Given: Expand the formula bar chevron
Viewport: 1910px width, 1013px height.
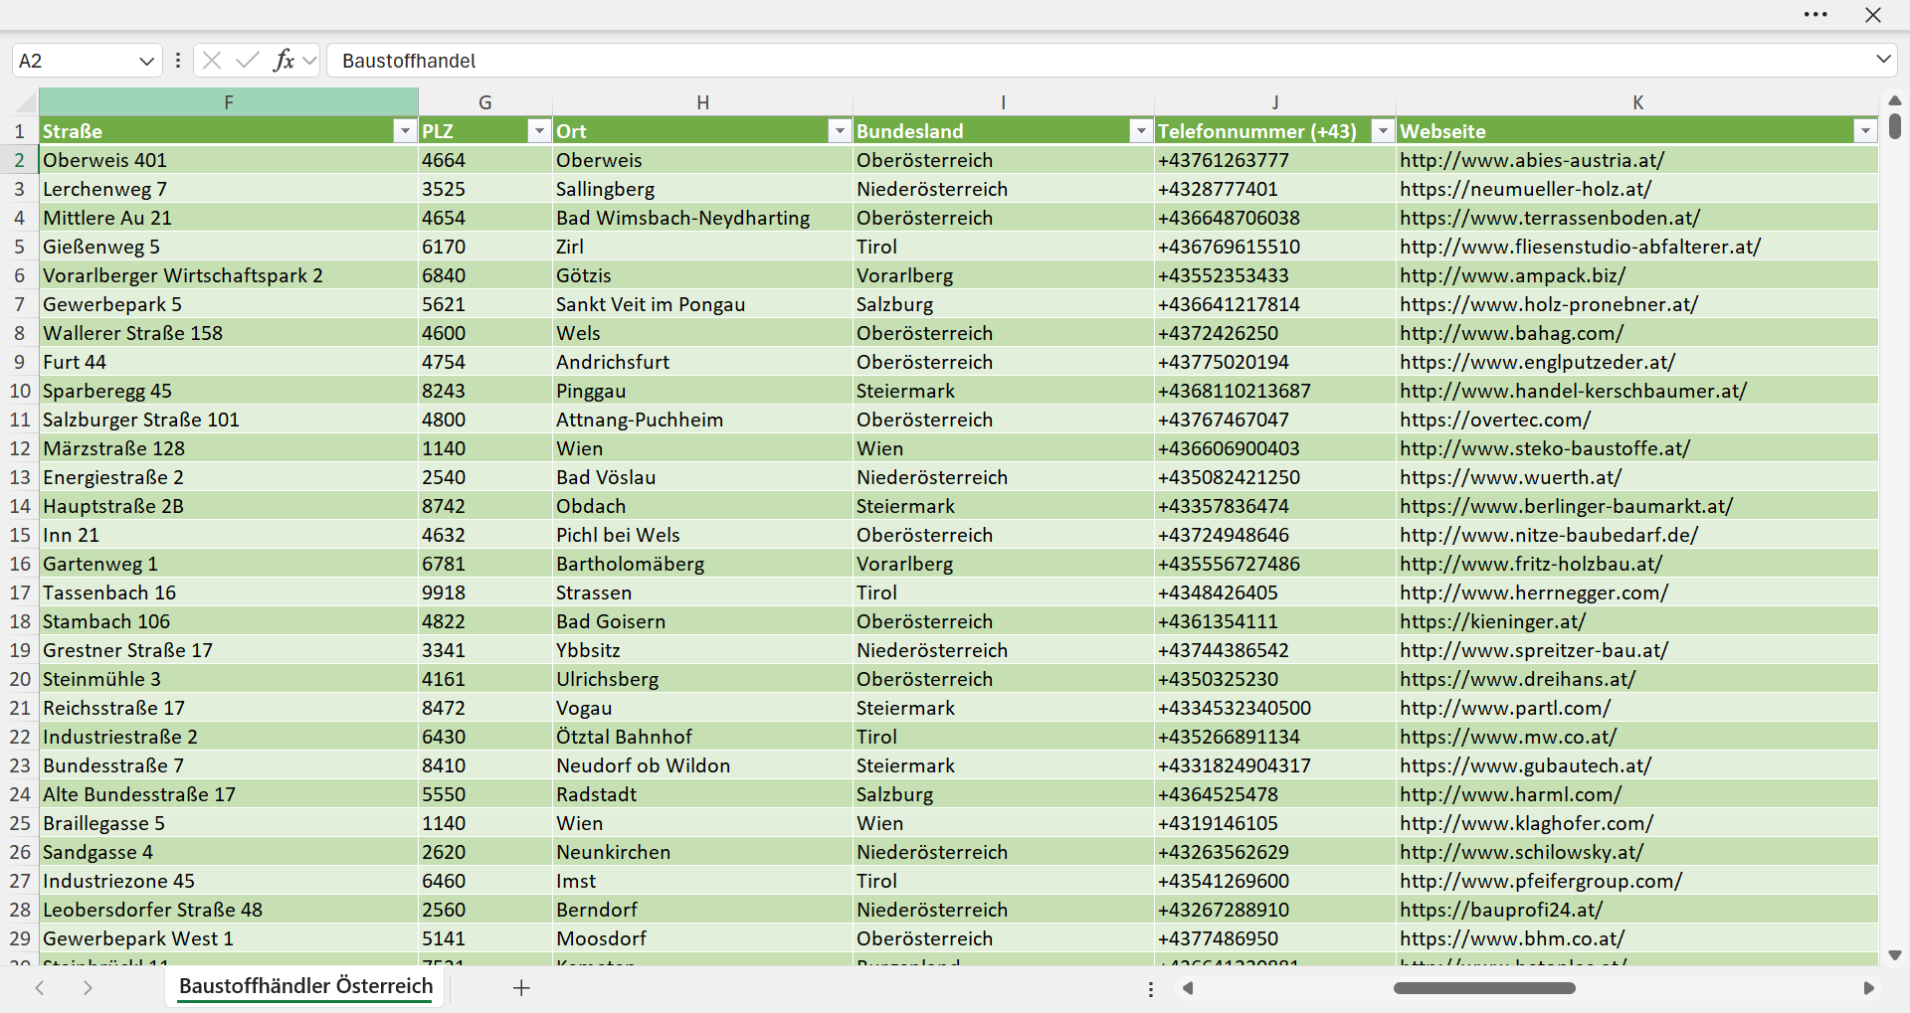Looking at the screenshot, I should pyautogui.click(x=1883, y=60).
